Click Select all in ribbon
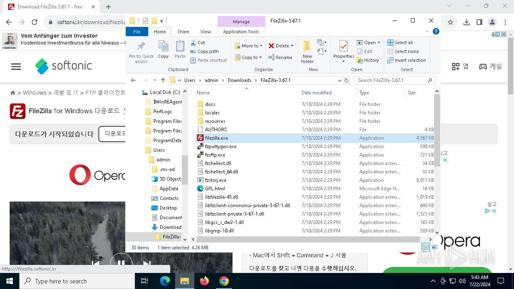 tap(400, 43)
